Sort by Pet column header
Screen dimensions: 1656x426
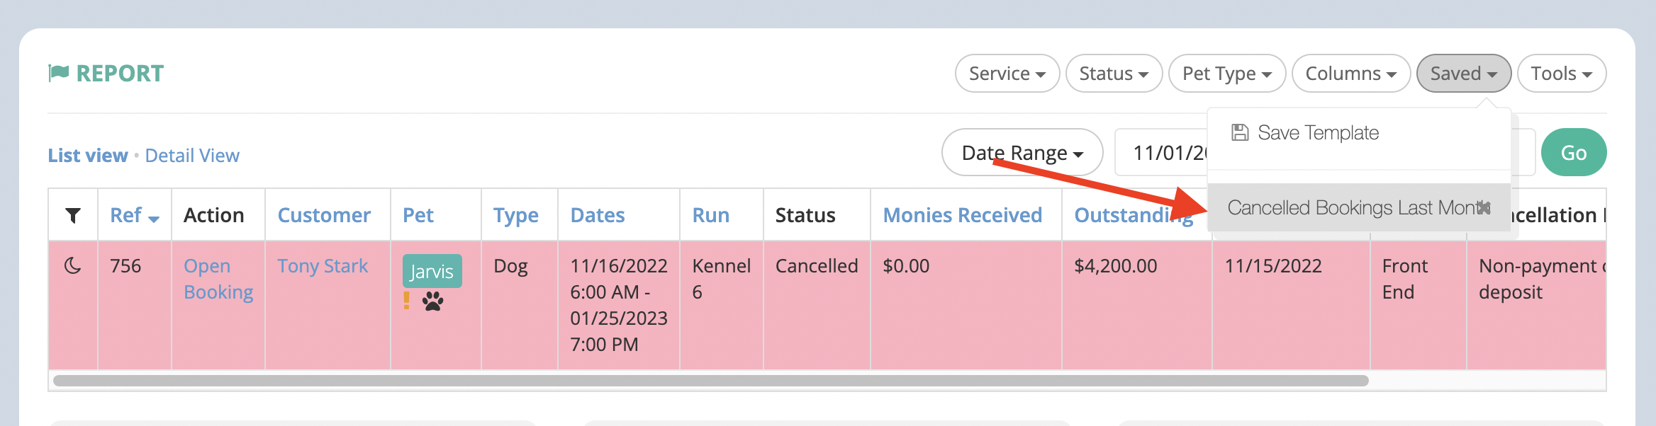418,215
